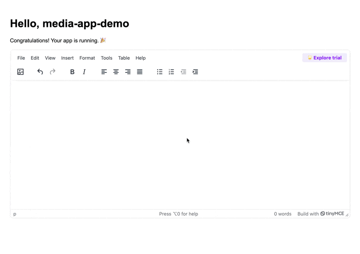Image resolution: width=360 pixels, height=254 pixels.
Task: Open the Edit menu
Action: point(35,58)
